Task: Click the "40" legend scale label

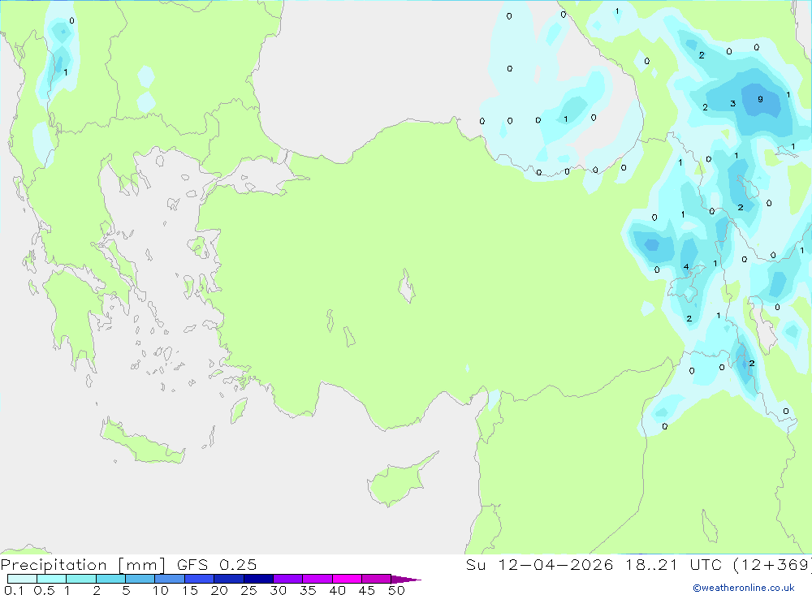Action: pyautogui.click(x=337, y=590)
